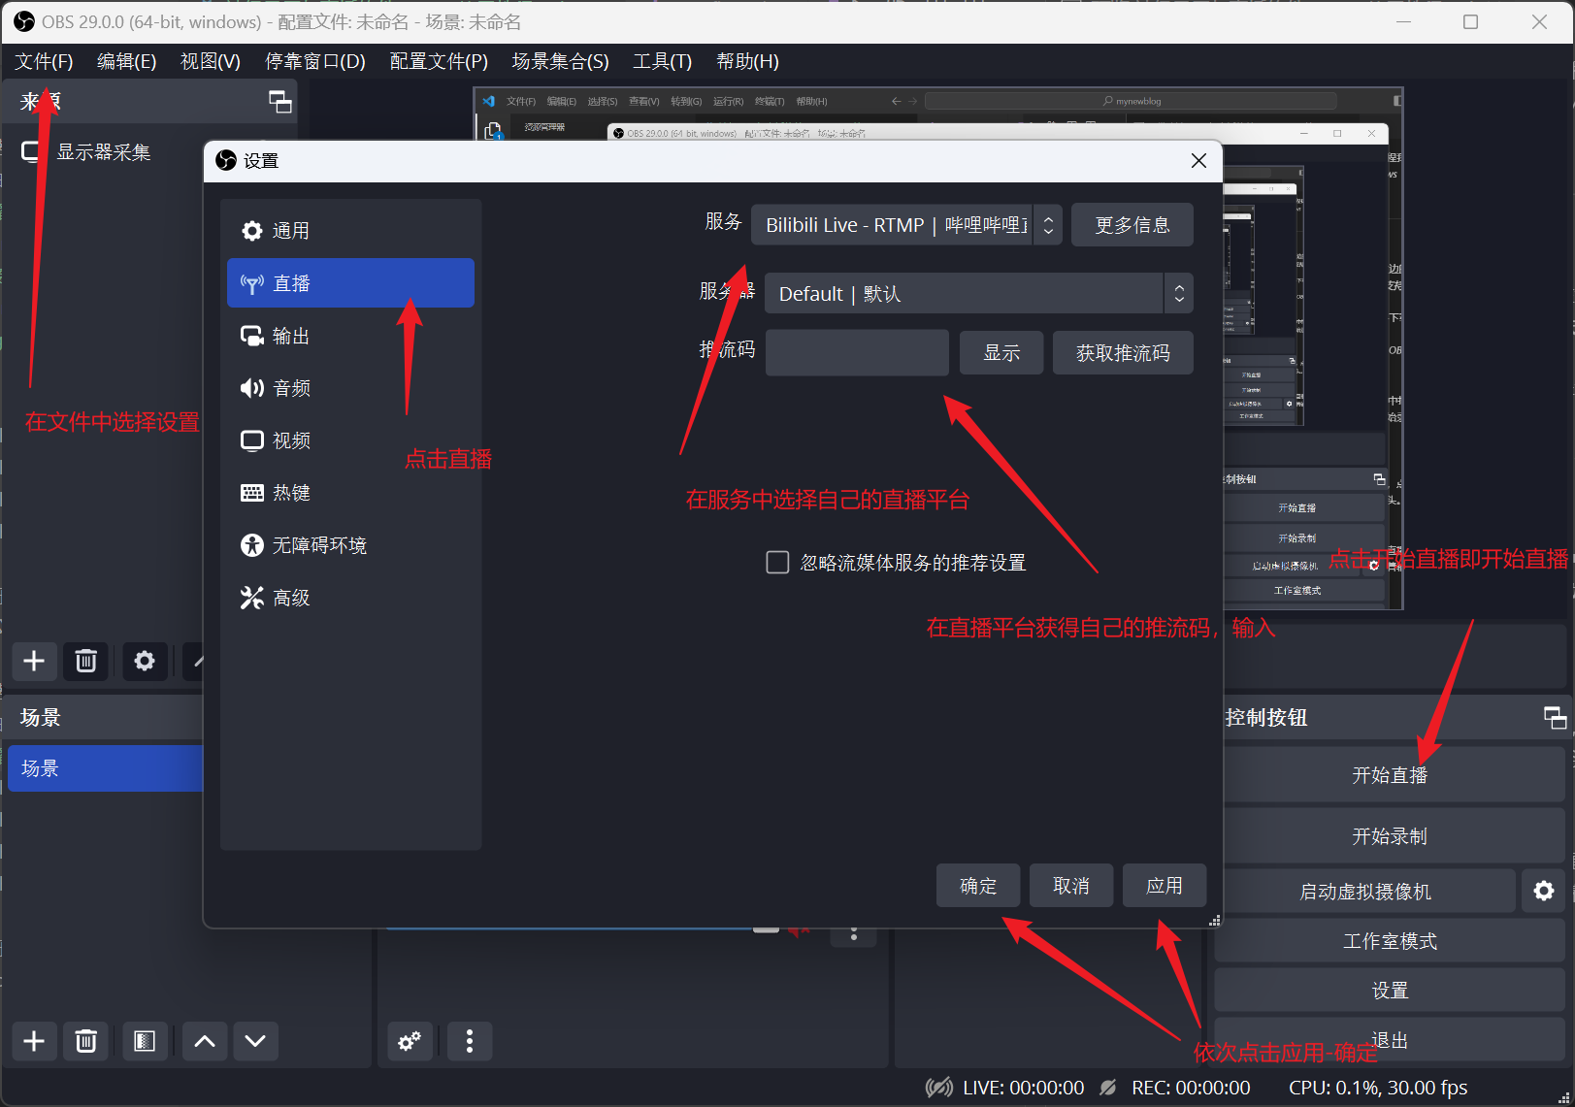Move scene up with arrow icon
This screenshot has height=1107, width=1575.
[x=205, y=1041]
